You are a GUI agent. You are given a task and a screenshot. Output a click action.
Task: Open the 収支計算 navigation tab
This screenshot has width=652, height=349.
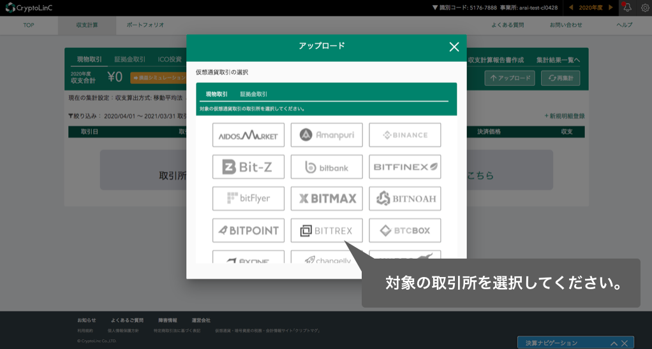(x=87, y=25)
